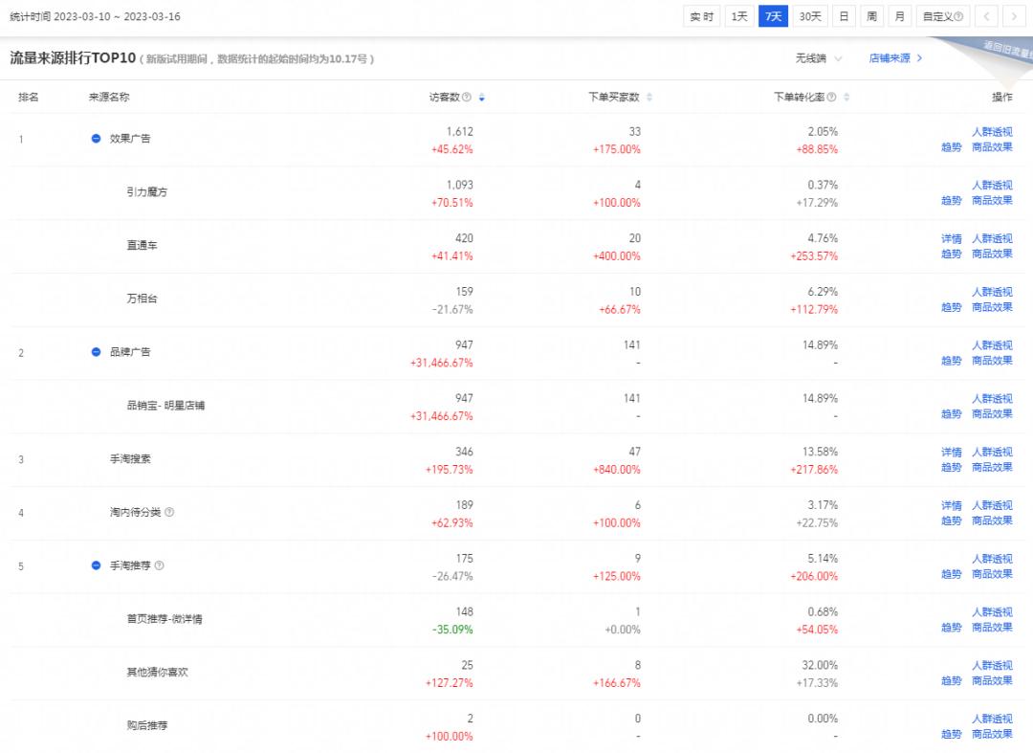This screenshot has width=1033, height=753.
Task: Open 商品效果 for the 直通车 row
Action: point(992,254)
